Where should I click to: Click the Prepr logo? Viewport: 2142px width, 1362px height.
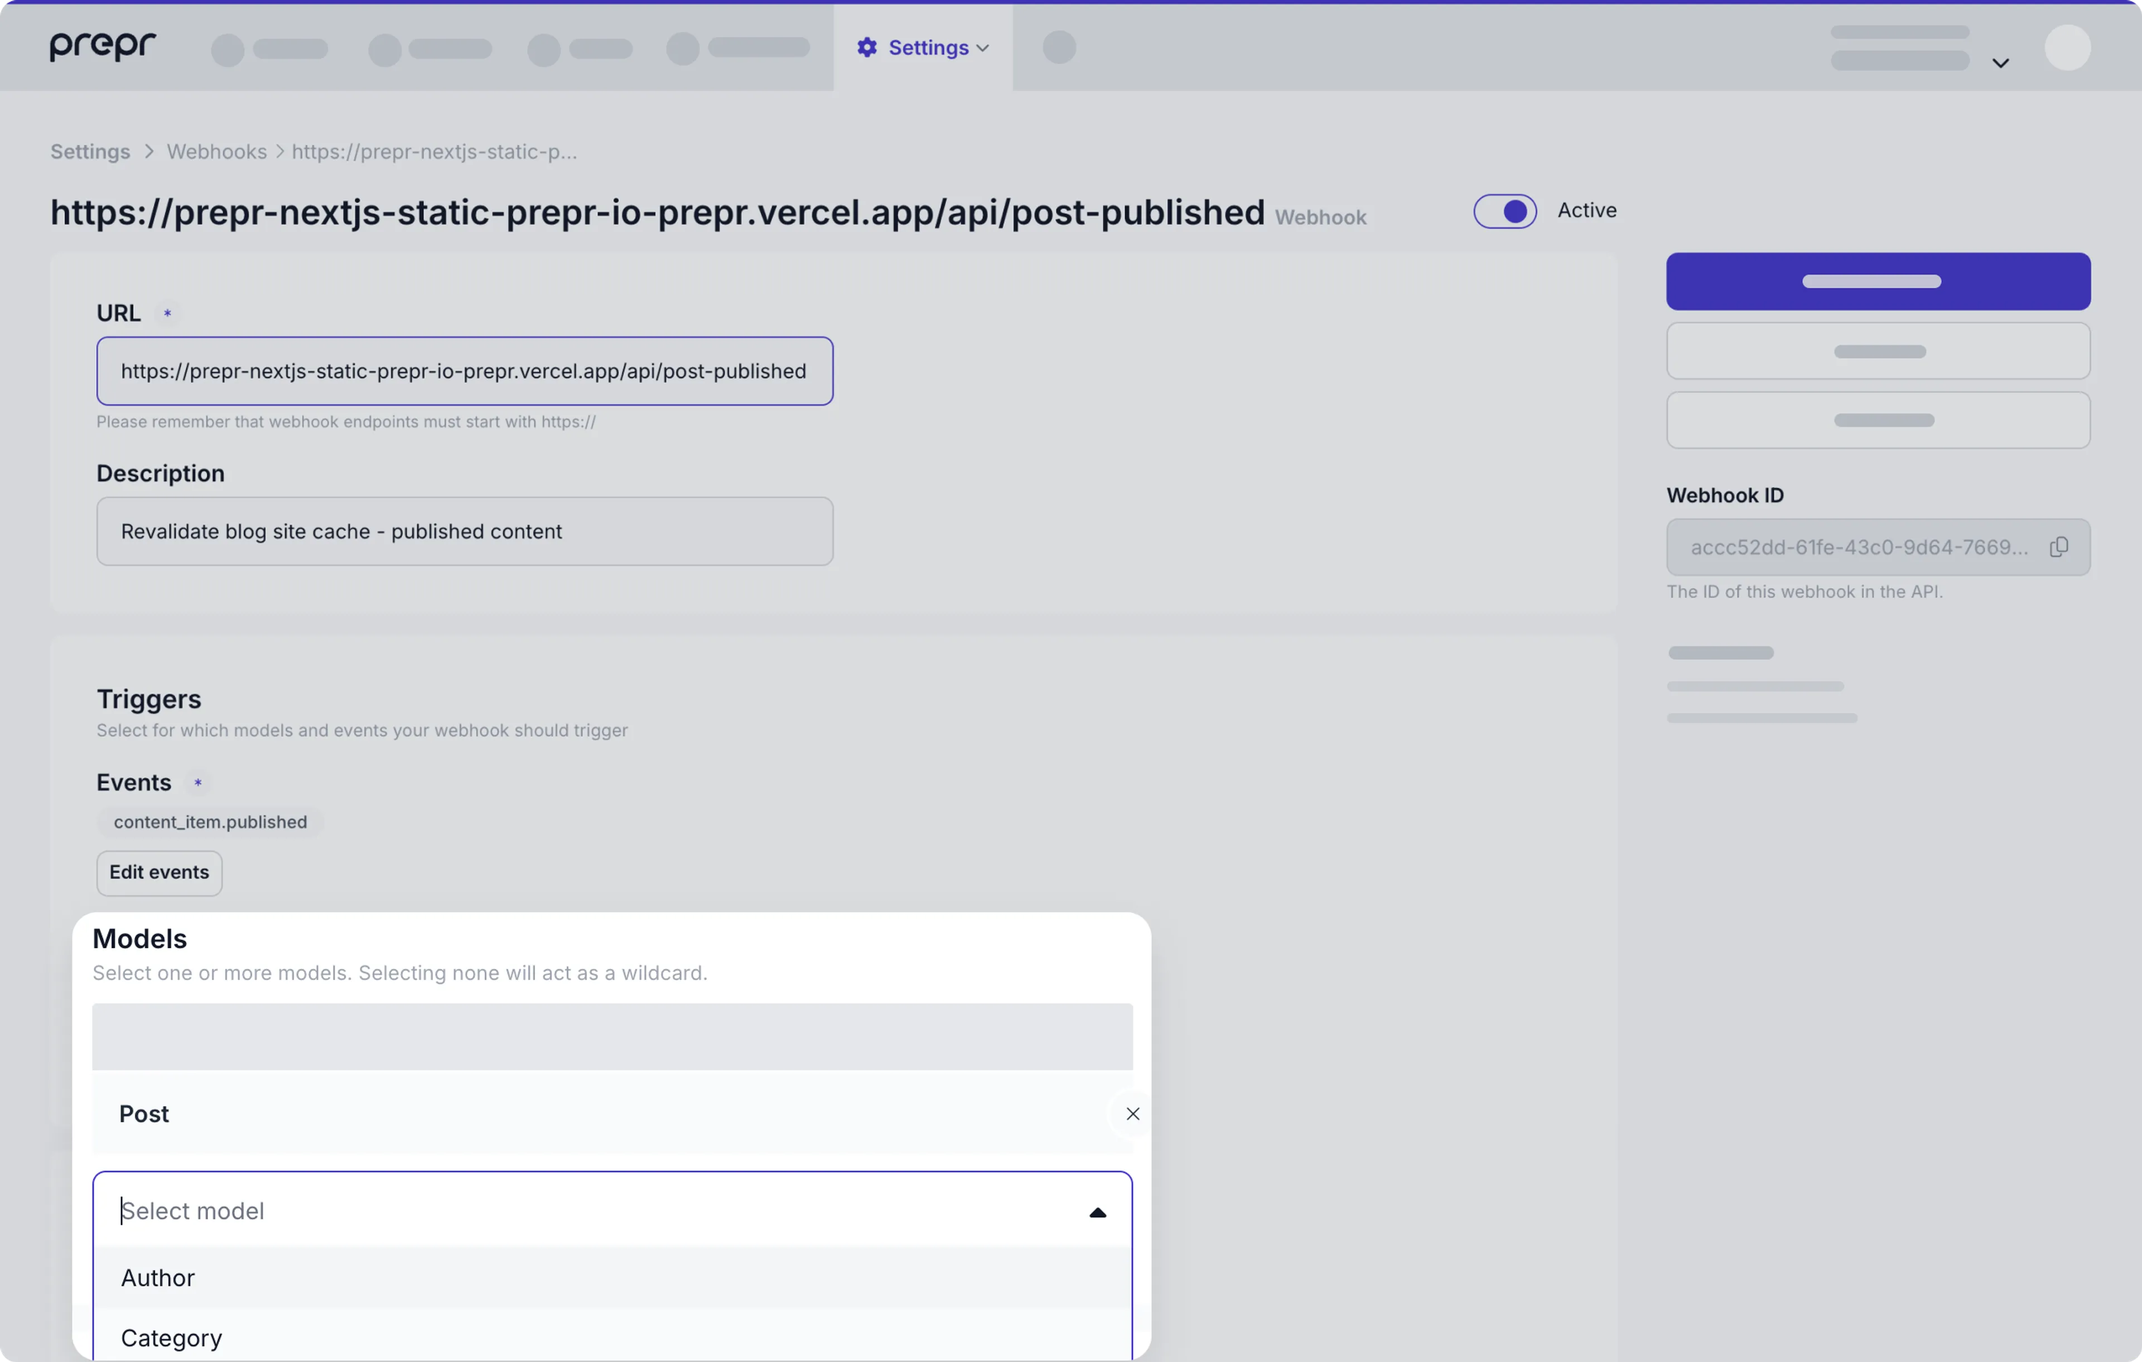tap(102, 46)
